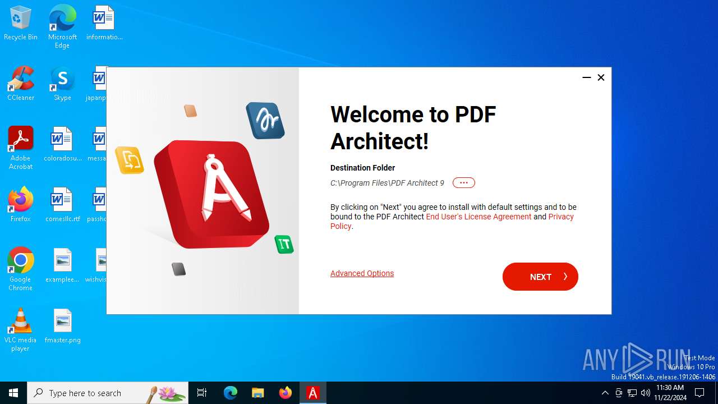This screenshot has height=404, width=718.
Task: Open File Explorer from taskbar
Action: 257,393
